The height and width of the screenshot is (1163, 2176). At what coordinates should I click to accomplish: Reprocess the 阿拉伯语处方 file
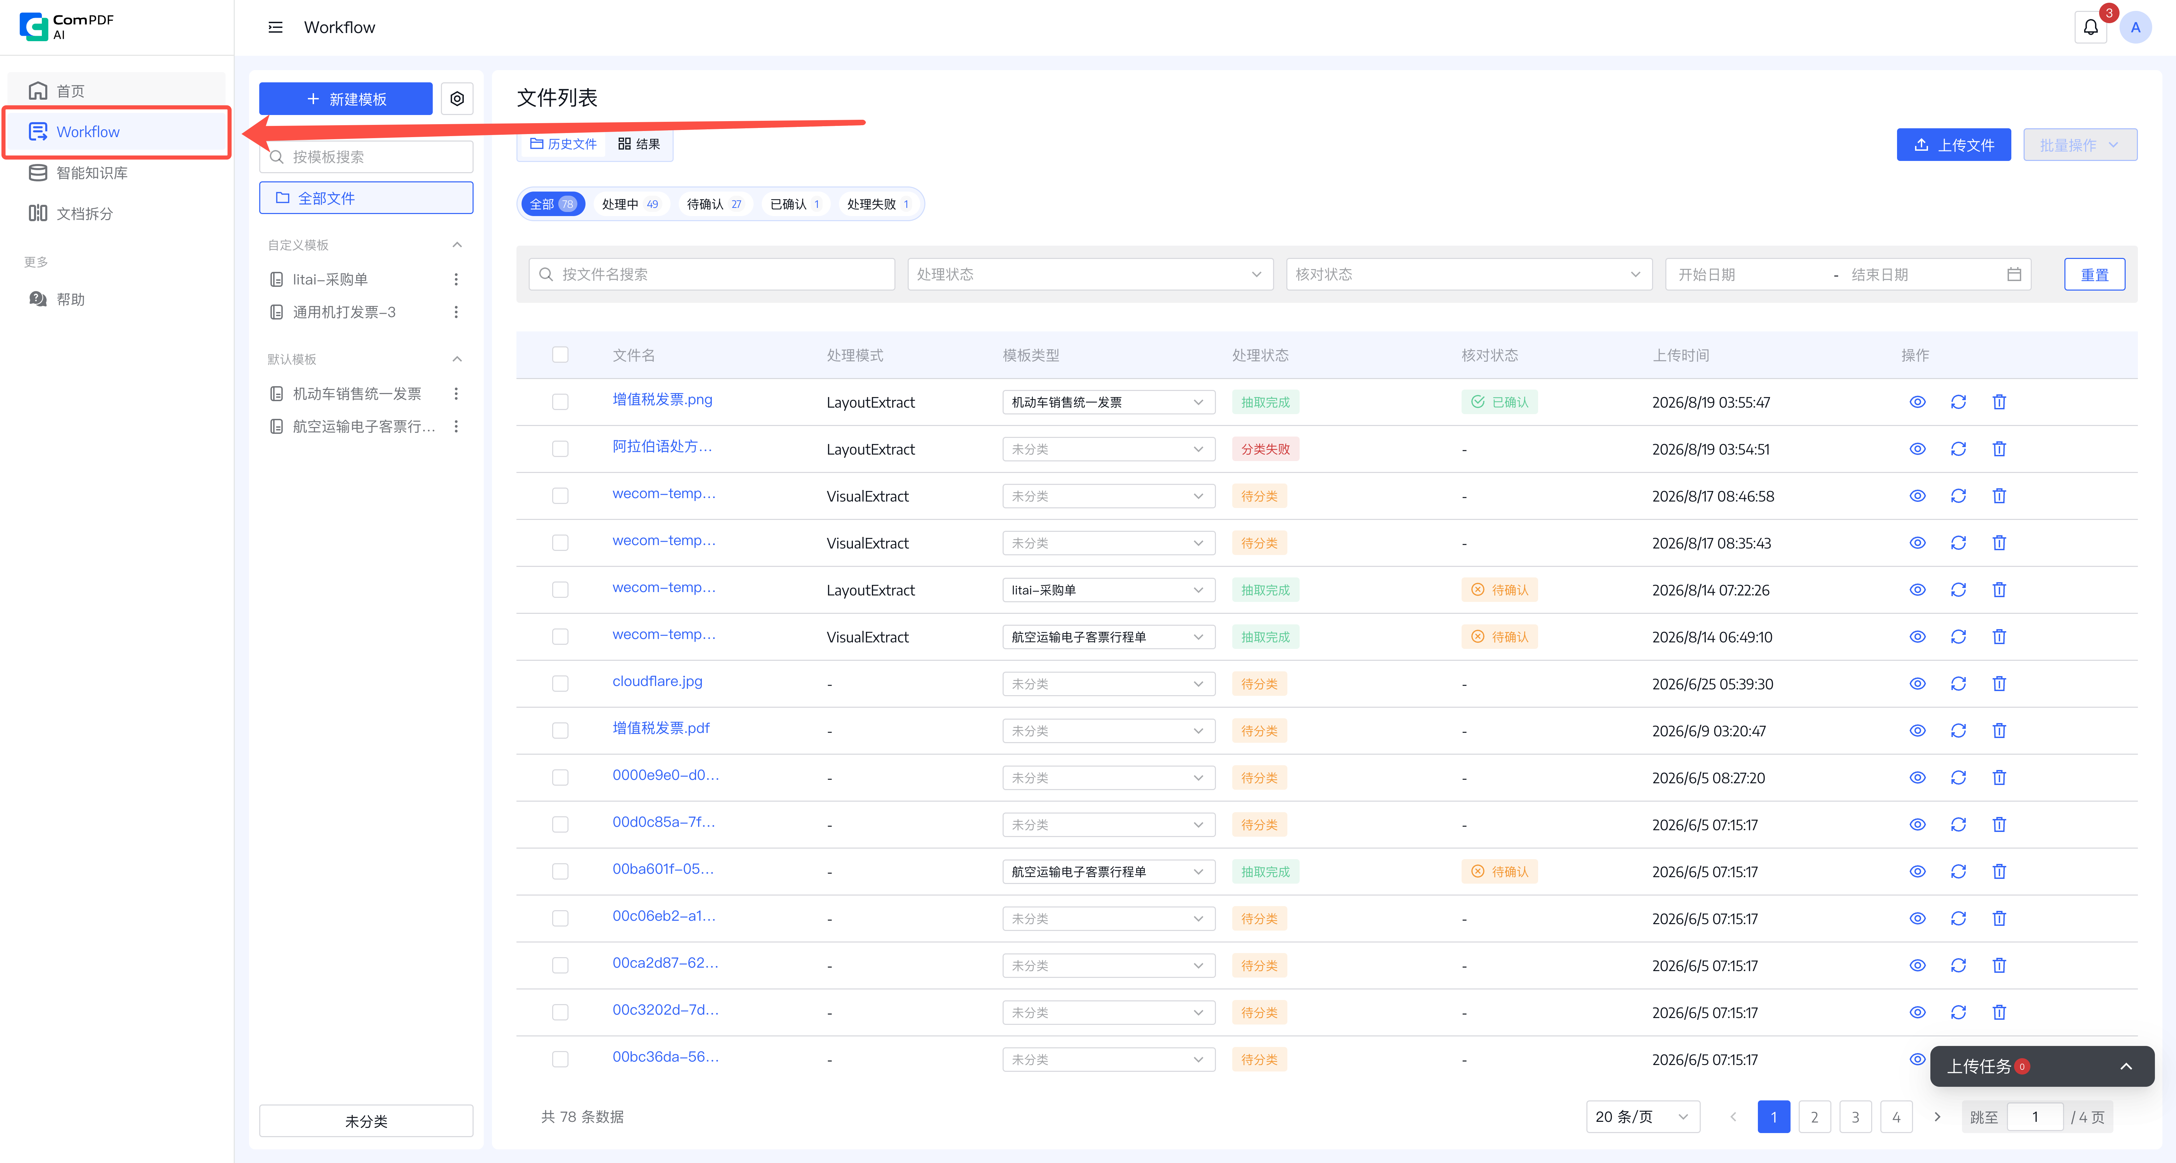click(1958, 449)
